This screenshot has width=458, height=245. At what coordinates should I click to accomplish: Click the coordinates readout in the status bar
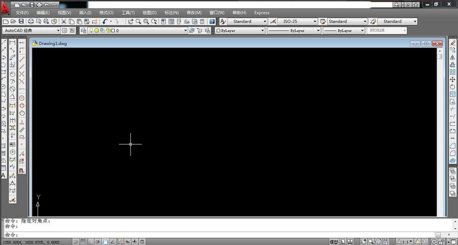31,242
